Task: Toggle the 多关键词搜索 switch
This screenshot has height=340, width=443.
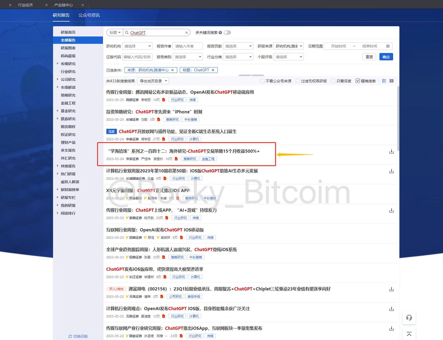Action: [227, 33]
